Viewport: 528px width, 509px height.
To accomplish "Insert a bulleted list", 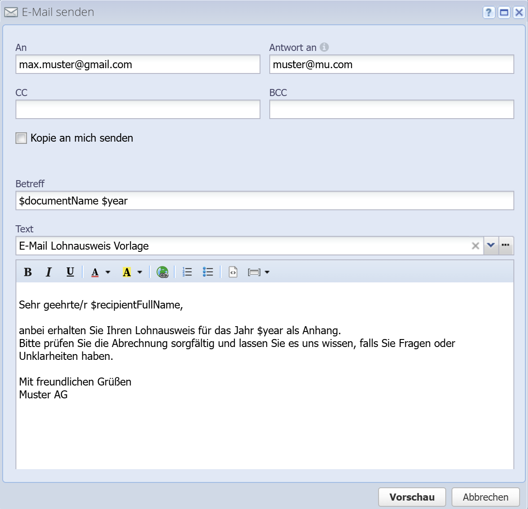I will [x=208, y=272].
